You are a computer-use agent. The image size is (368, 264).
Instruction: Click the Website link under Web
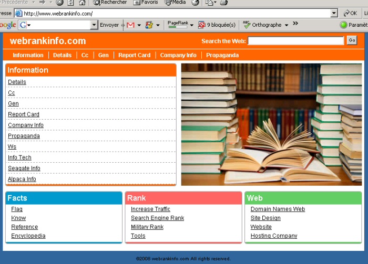[261, 227]
